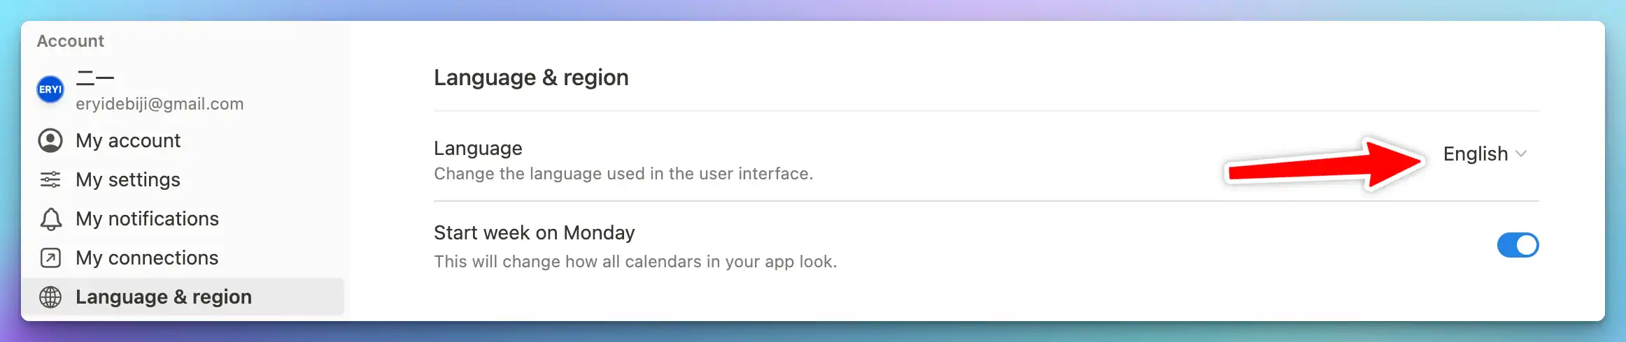Click the My settings sliders icon
Screen dimensions: 1626x342
point(50,179)
